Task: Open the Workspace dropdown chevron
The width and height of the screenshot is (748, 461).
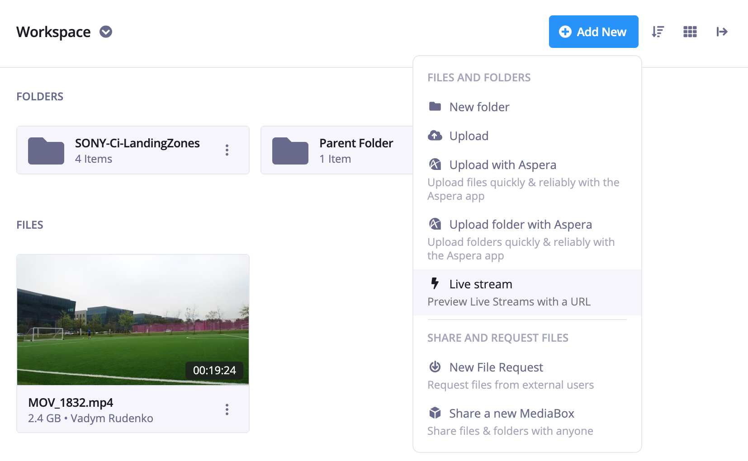Action: click(x=106, y=32)
